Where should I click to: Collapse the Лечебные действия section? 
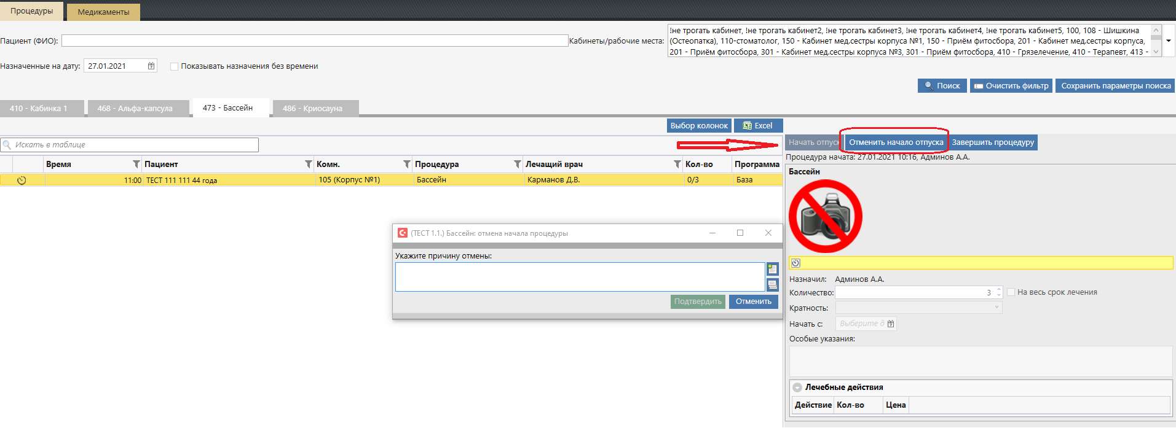(x=797, y=387)
